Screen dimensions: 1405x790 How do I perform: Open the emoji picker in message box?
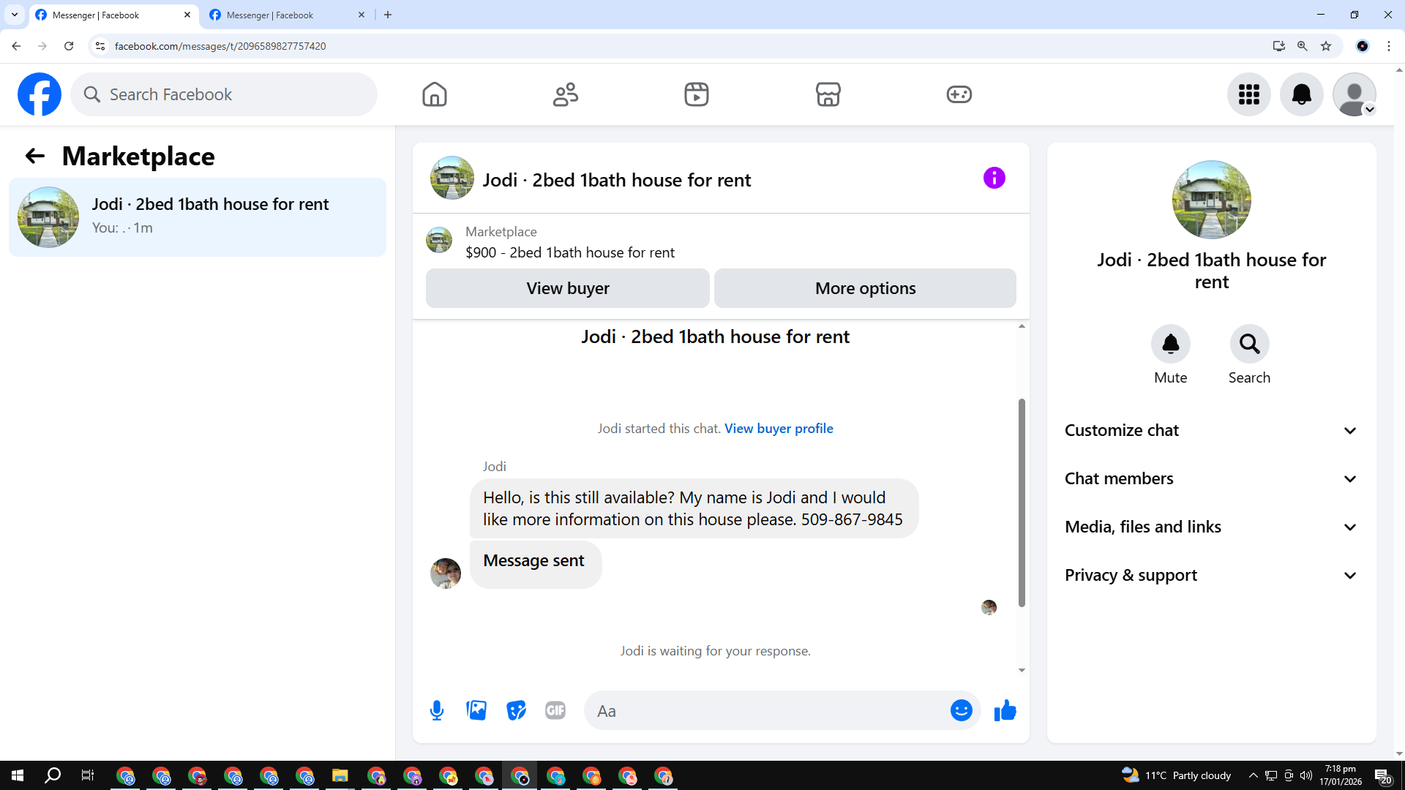[x=961, y=710]
